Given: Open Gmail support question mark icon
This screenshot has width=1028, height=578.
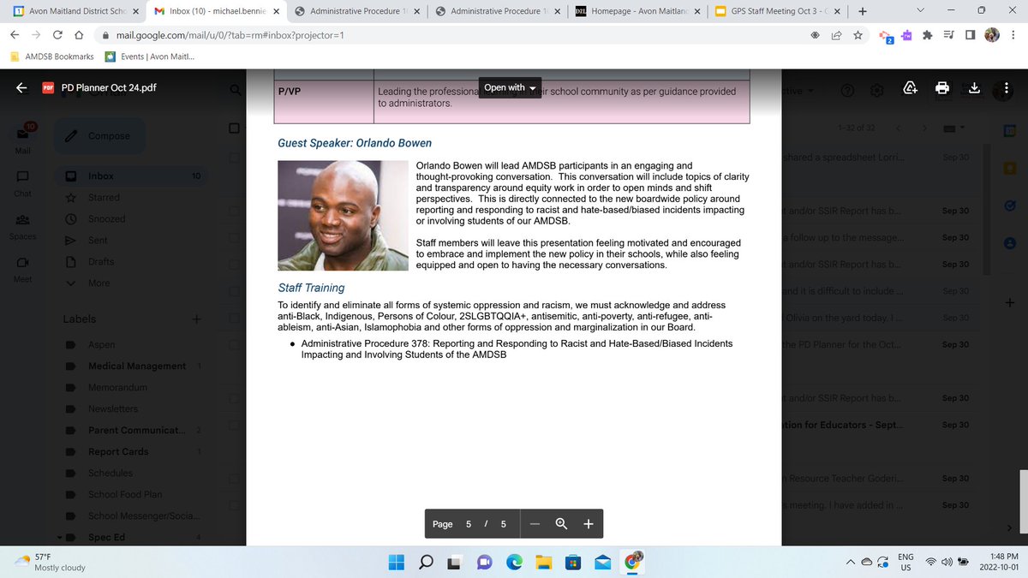Looking at the screenshot, I should click(847, 92).
